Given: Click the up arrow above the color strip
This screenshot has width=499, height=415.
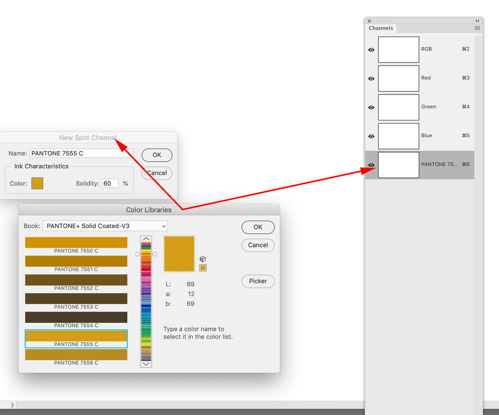Looking at the screenshot, I should coord(146,239).
